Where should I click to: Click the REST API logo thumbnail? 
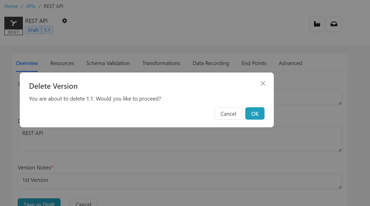(x=14, y=26)
